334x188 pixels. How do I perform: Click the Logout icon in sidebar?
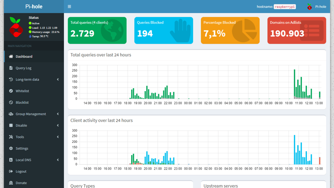pyautogui.click(x=11, y=171)
